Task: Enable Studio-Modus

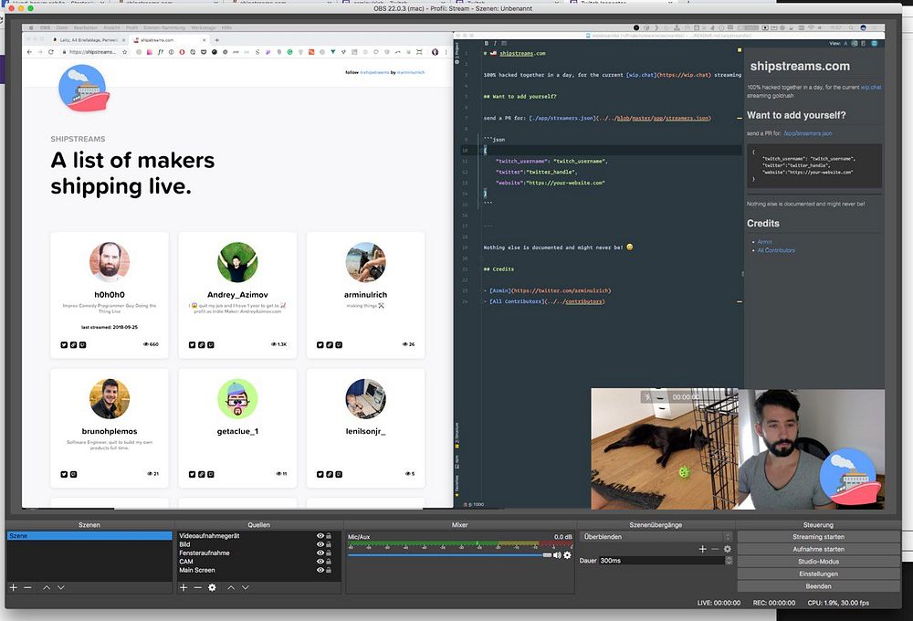Action: 818,562
